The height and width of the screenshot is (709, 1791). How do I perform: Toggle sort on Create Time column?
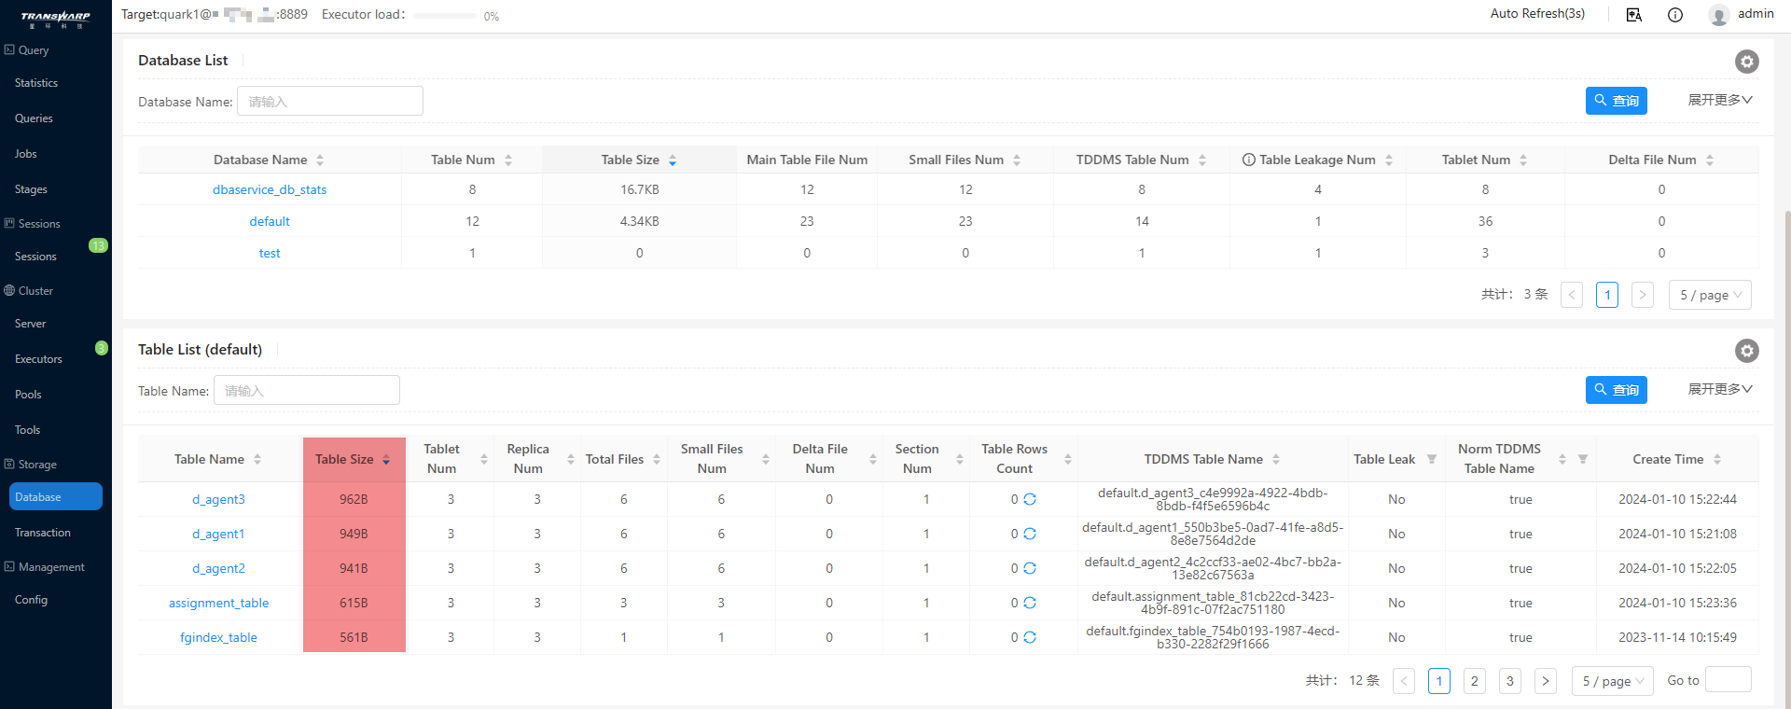(1717, 459)
